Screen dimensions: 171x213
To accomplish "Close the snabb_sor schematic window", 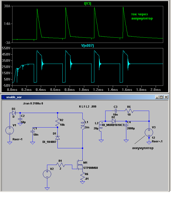I will [x=166, y=97].
